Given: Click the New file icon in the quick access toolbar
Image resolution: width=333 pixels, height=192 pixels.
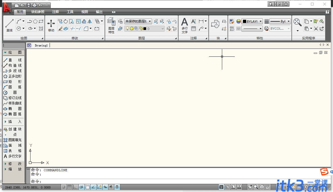Looking at the screenshot, I should click(17, 5).
